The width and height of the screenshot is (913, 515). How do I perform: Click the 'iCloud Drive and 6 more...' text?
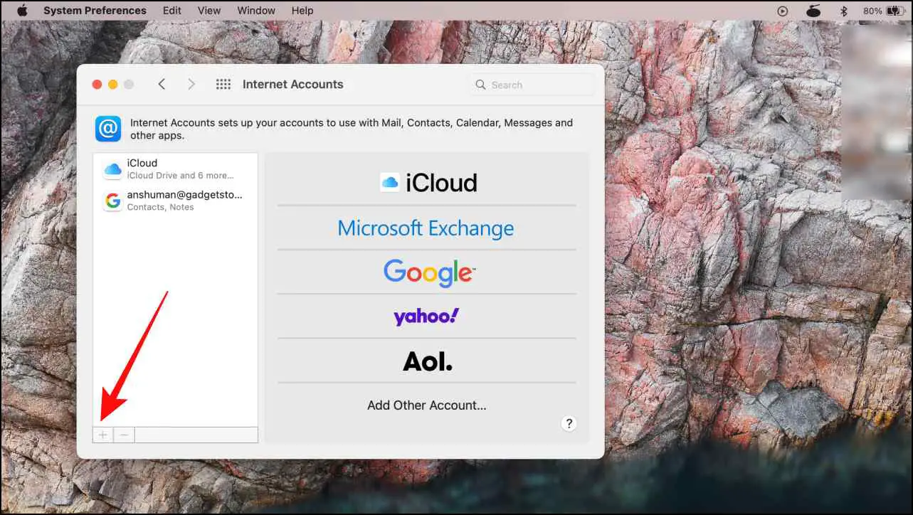180,176
